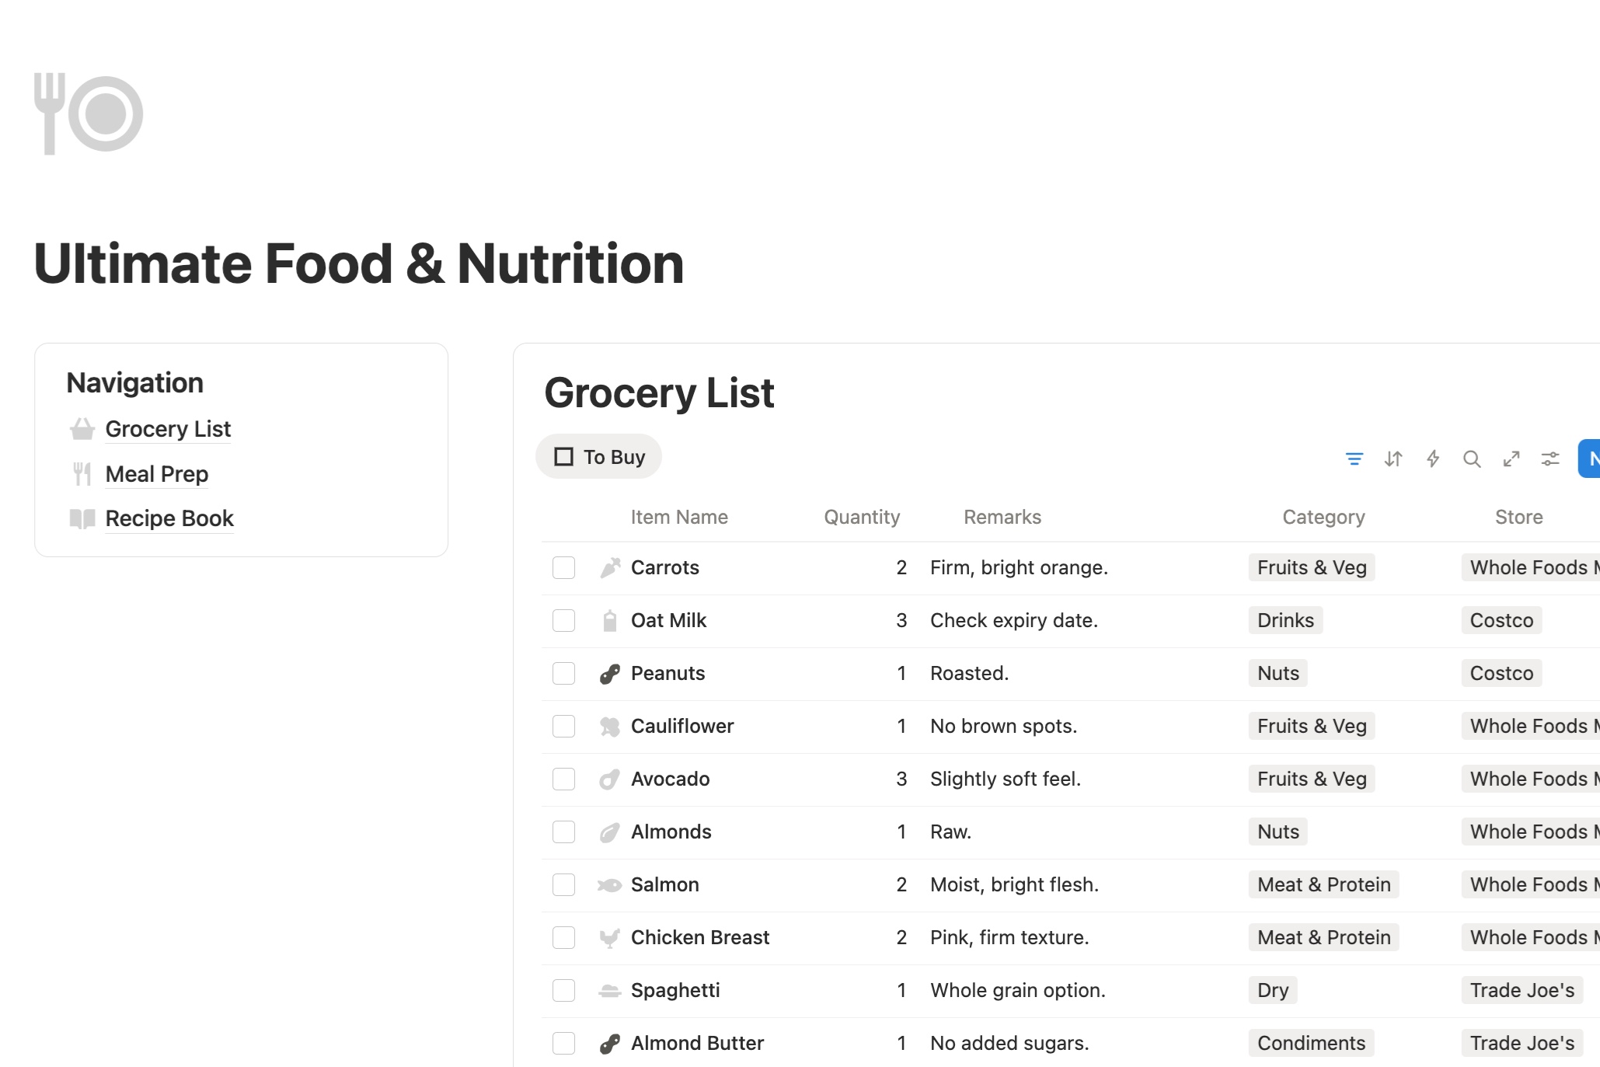Open the Category column header menu
This screenshot has height=1067, width=1600.
coord(1323,518)
